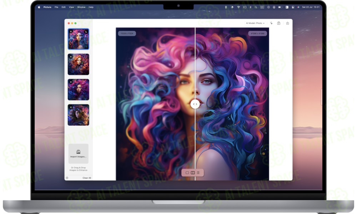The height and width of the screenshot is (214, 357).
Task: Open Control Center from menu bar
Action: [293, 7]
